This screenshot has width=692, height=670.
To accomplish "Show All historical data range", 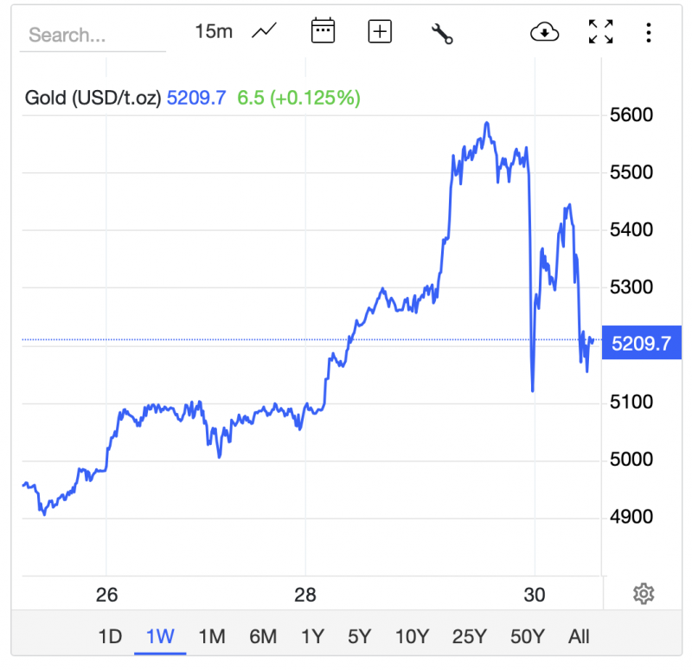I will tap(579, 637).
